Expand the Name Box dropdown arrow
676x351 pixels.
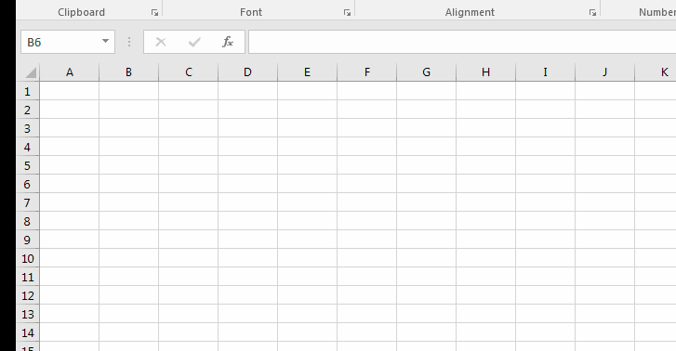(x=105, y=42)
